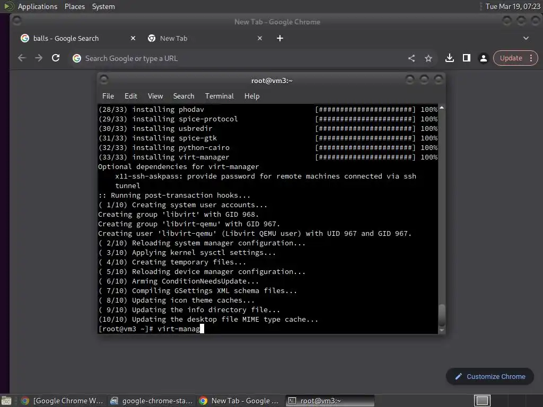Click 'Optional dependencies for virt-manager' line

coord(178,166)
